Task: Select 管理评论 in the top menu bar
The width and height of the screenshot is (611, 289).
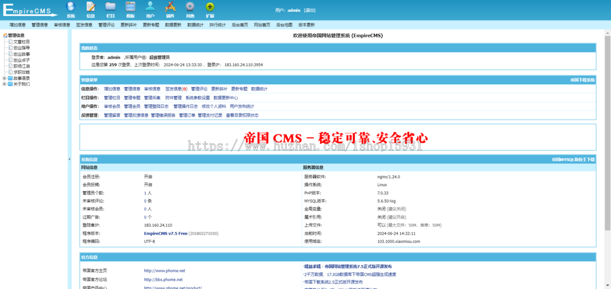Action: [x=106, y=25]
